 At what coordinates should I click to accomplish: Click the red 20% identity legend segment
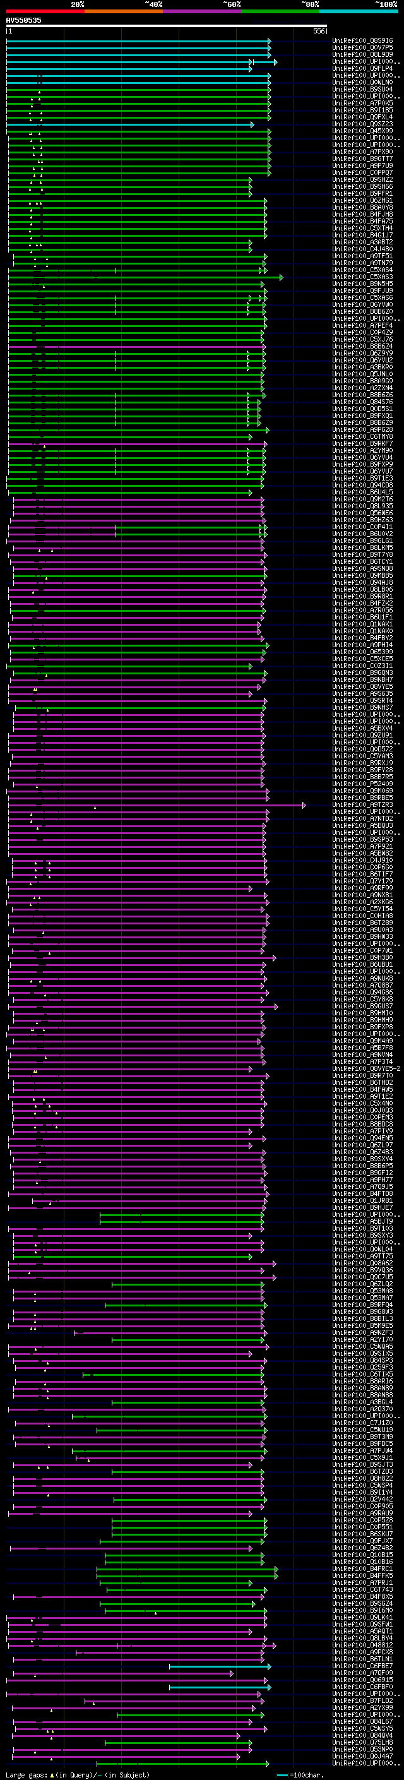[45, 11]
